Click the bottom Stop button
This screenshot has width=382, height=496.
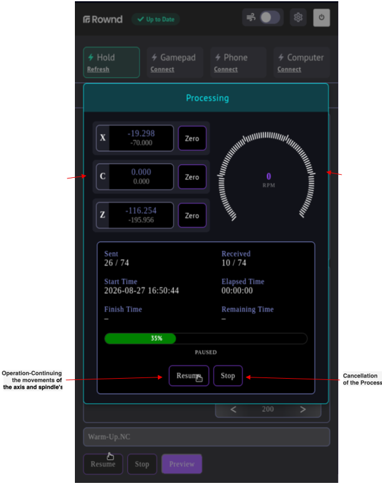[x=142, y=464]
